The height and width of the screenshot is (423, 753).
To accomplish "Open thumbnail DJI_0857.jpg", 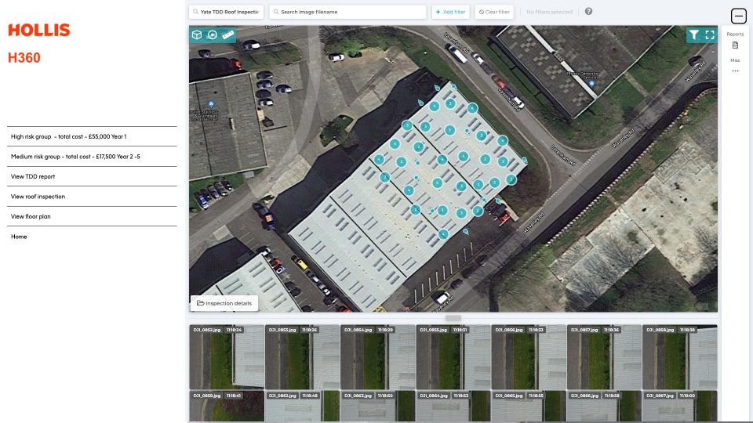I will (x=604, y=357).
